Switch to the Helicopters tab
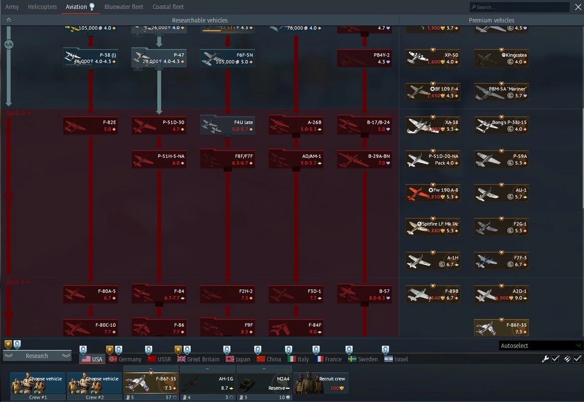The height and width of the screenshot is (402, 584). [x=42, y=7]
